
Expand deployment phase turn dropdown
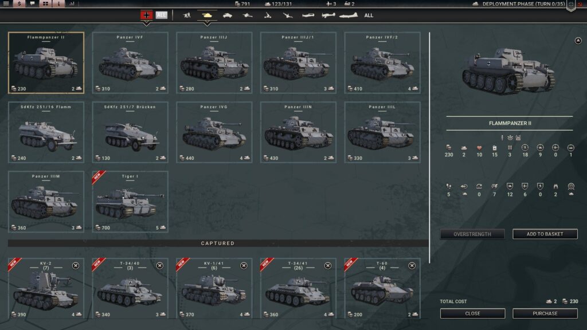571,5
